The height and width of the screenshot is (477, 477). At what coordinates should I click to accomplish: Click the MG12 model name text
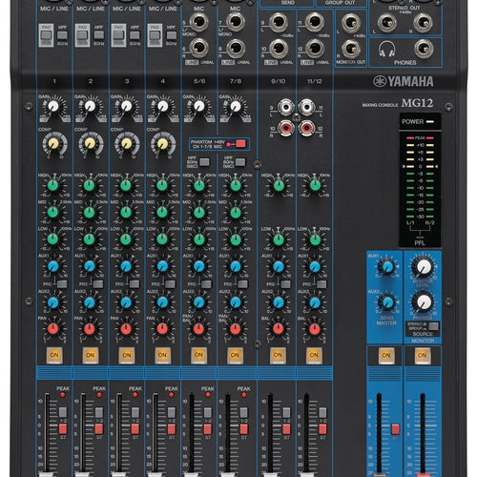click(417, 103)
